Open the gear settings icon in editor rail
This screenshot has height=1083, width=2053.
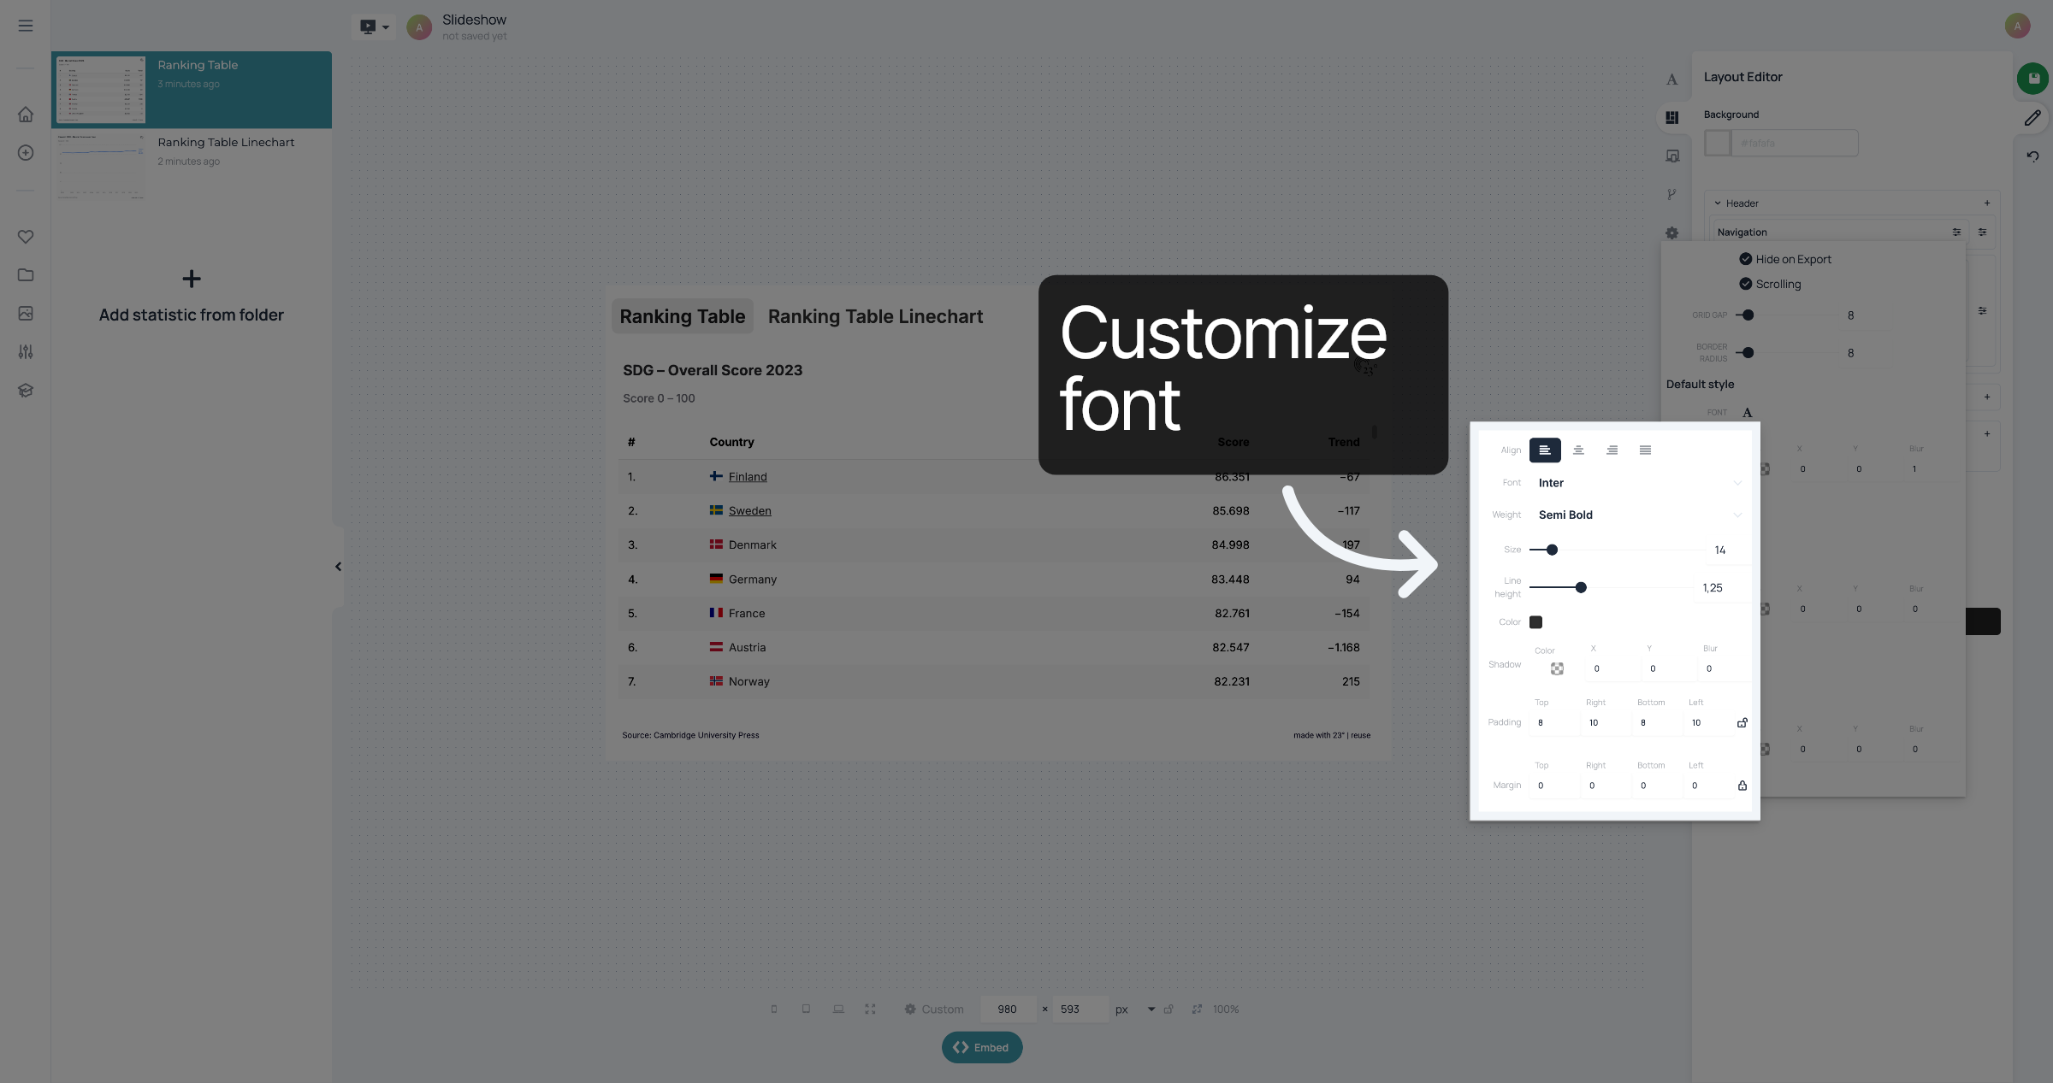pos(1671,232)
